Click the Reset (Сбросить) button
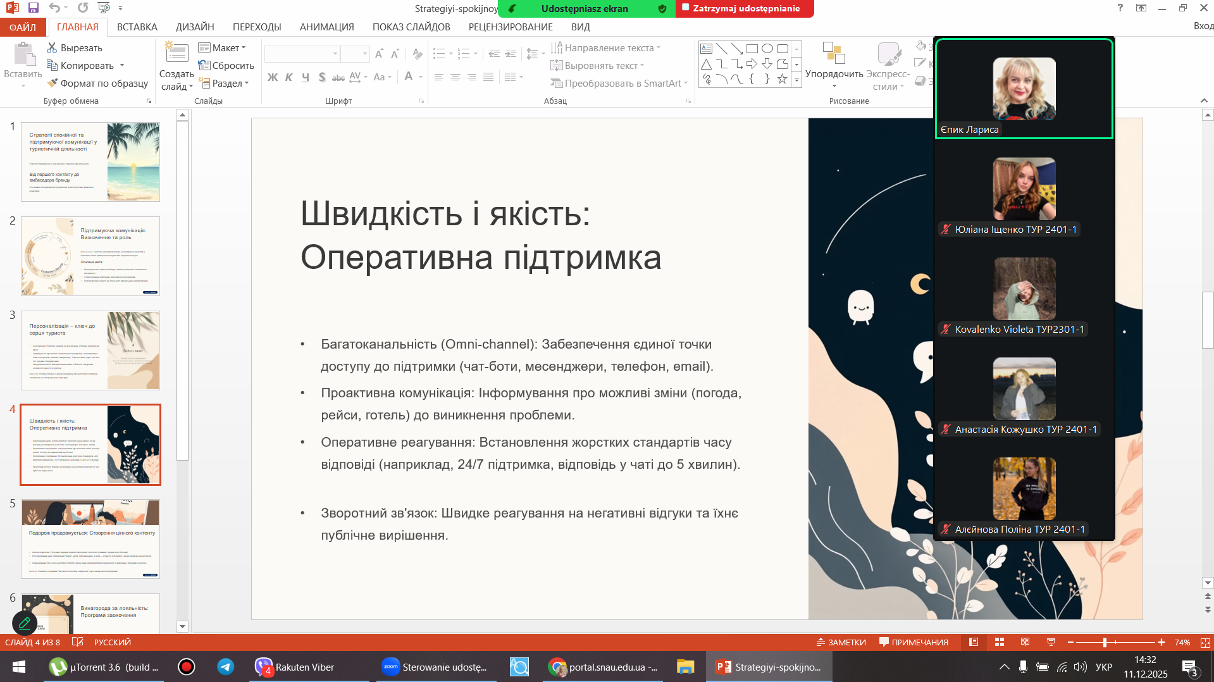The image size is (1214, 682). (x=226, y=65)
